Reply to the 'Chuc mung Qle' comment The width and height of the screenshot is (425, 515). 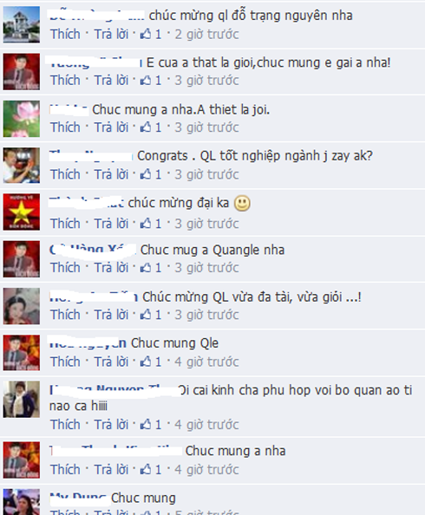click(x=111, y=362)
